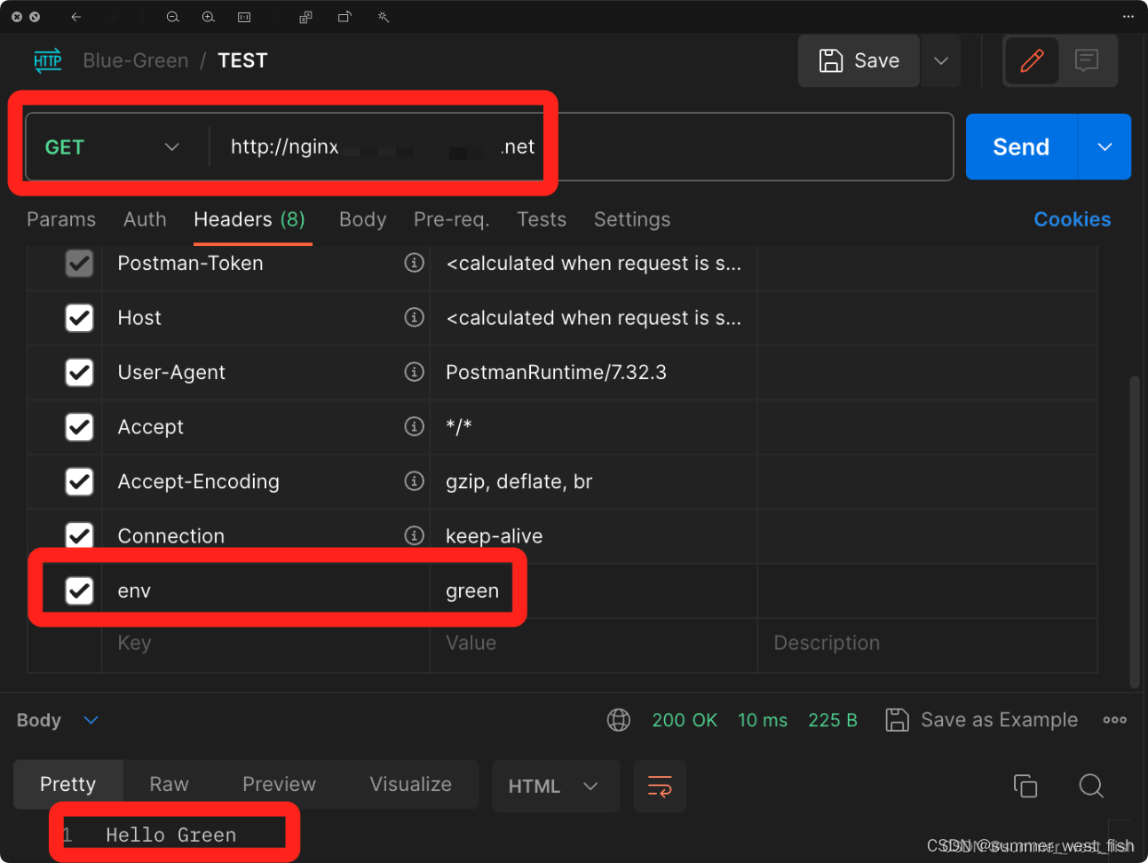Screen dimensions: 1148x863
Task: Click the HTTP request type icon
Action: tap(48, 60)
